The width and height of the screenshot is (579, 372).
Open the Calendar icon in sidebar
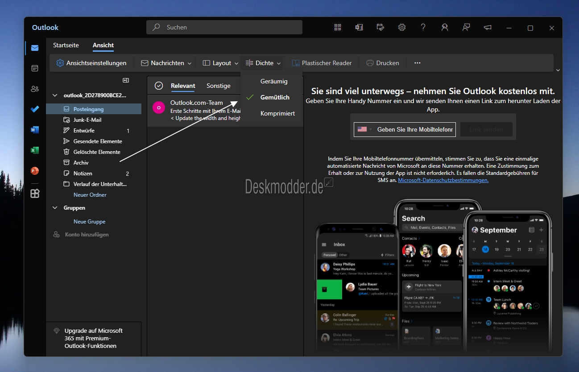pos(35,68)
